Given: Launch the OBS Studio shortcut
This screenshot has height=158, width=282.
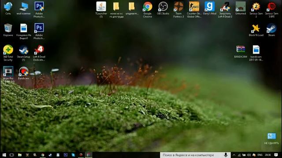Looking at the screenshot, I should pyautogui.click(x=163, y=8).
